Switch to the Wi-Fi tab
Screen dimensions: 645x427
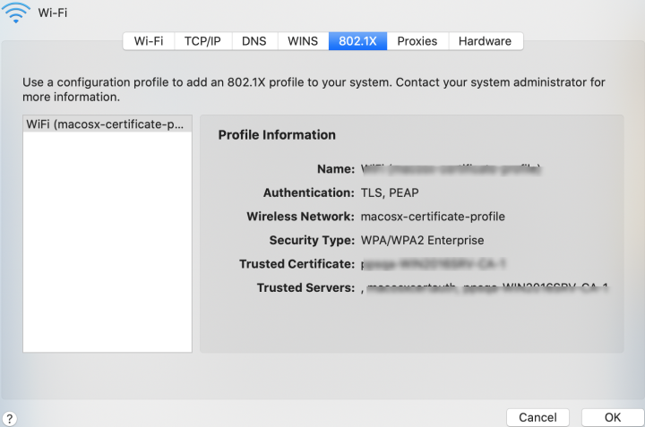149,41
